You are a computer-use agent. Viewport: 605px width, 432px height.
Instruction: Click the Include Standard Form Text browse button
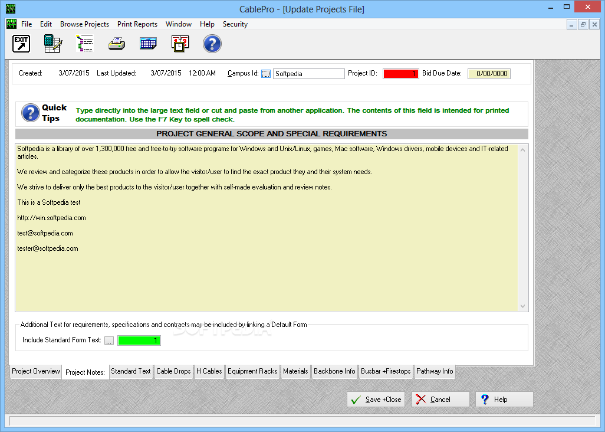(x=109, y=341)
